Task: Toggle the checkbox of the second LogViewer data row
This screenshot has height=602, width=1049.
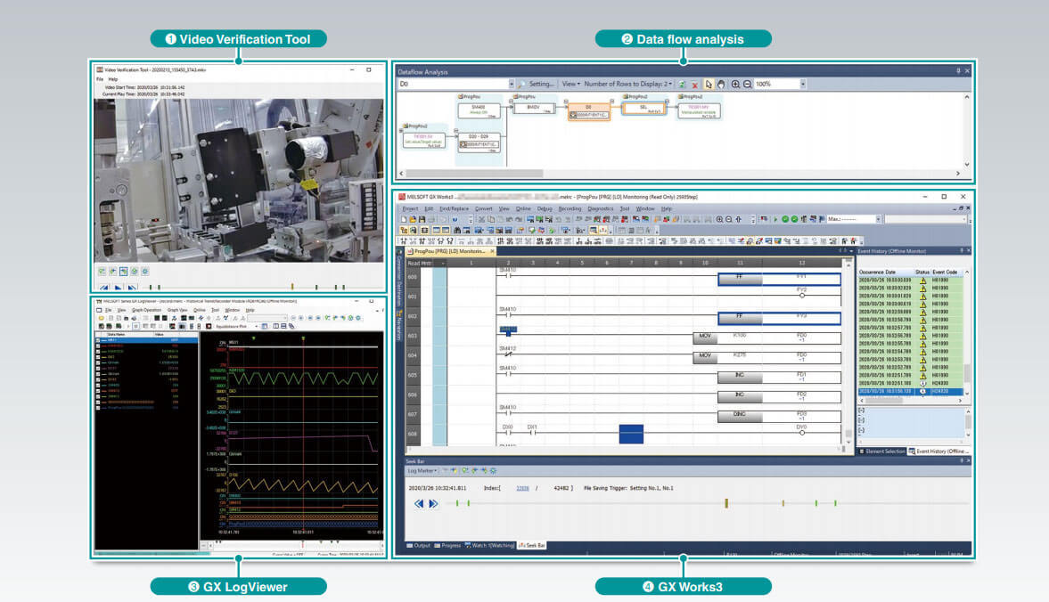Action: [x=100, y=346]
